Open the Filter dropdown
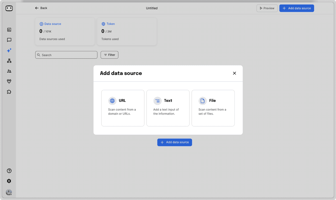 click(x=109, y=55)
